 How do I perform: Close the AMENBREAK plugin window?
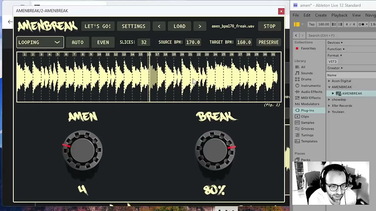281,11
